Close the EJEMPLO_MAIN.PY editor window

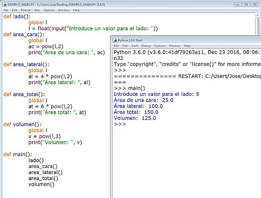coord(254,4)
